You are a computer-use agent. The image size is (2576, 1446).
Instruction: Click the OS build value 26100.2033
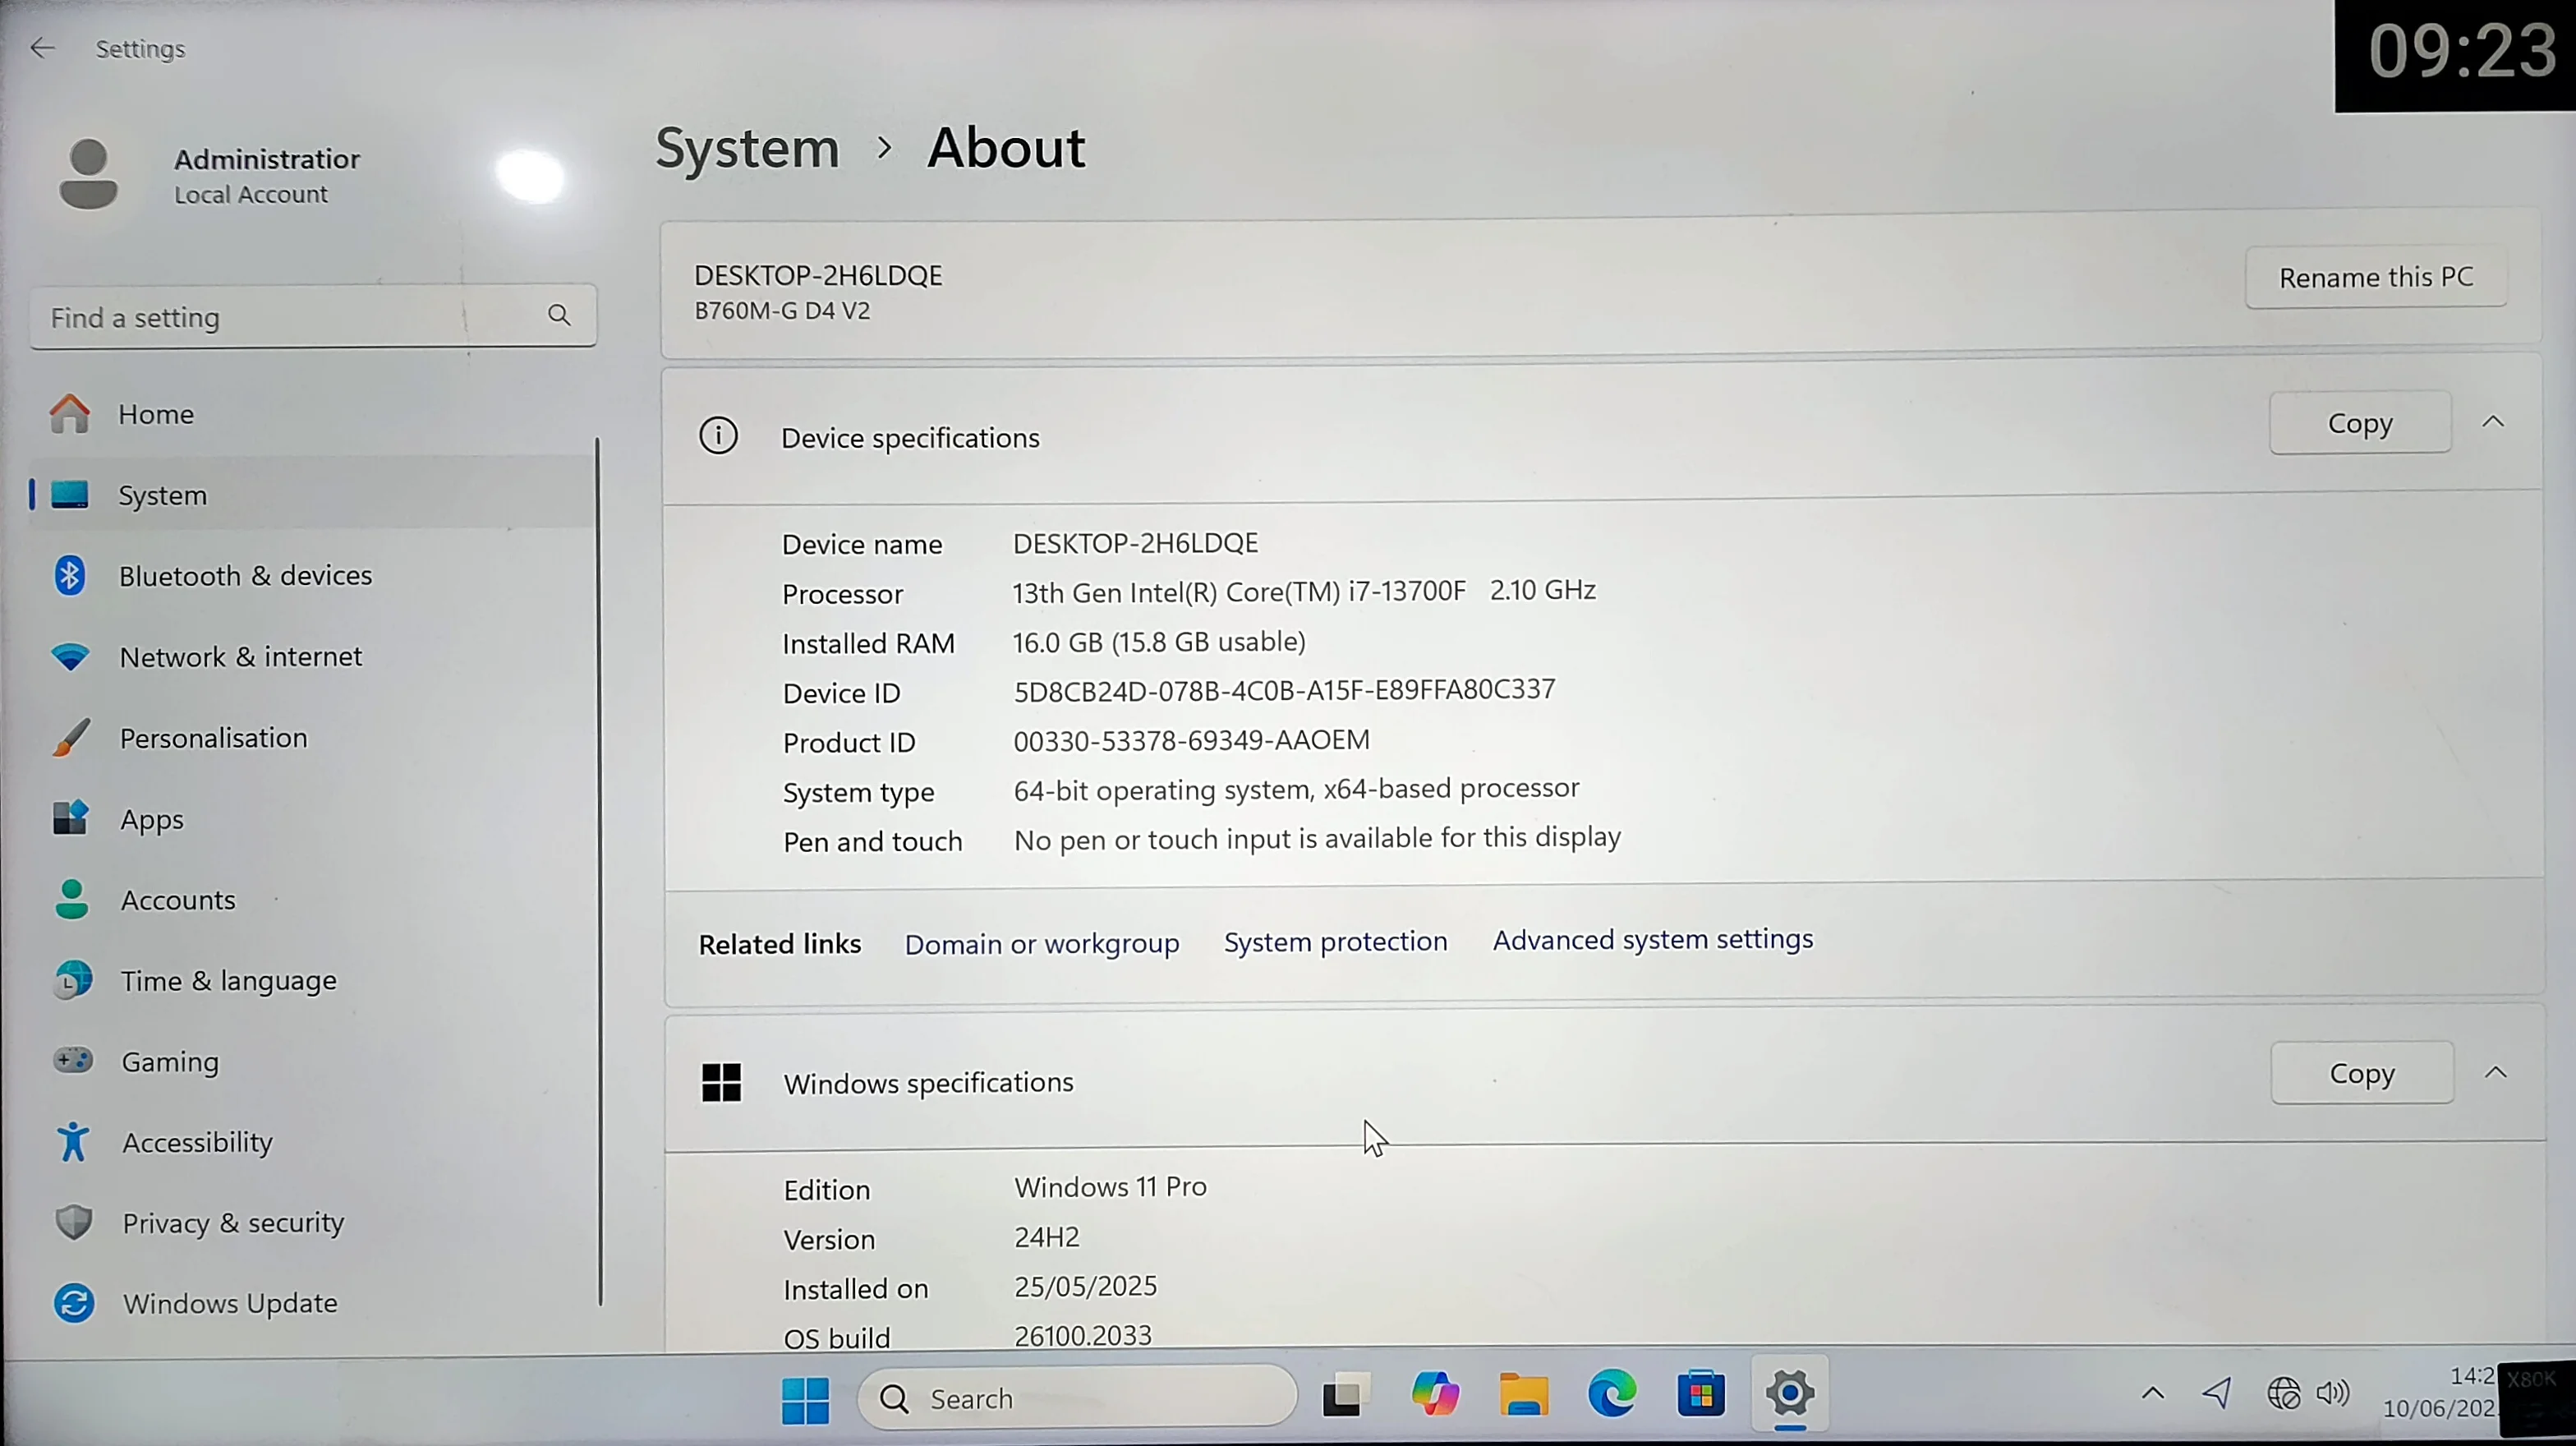coord(1083,1335)
